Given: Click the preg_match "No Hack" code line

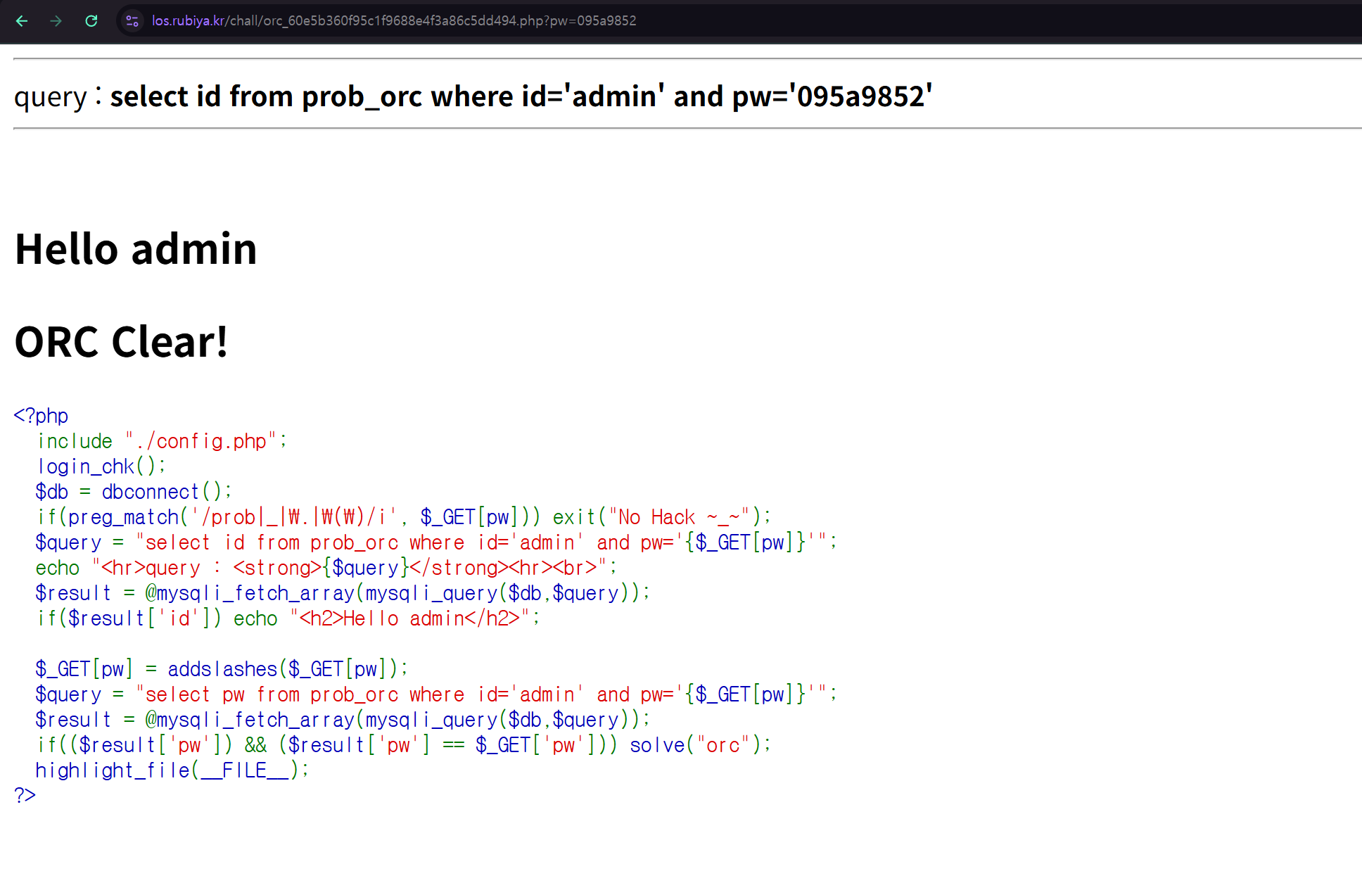Looking at the screenshot, I should tap(404, 517).
